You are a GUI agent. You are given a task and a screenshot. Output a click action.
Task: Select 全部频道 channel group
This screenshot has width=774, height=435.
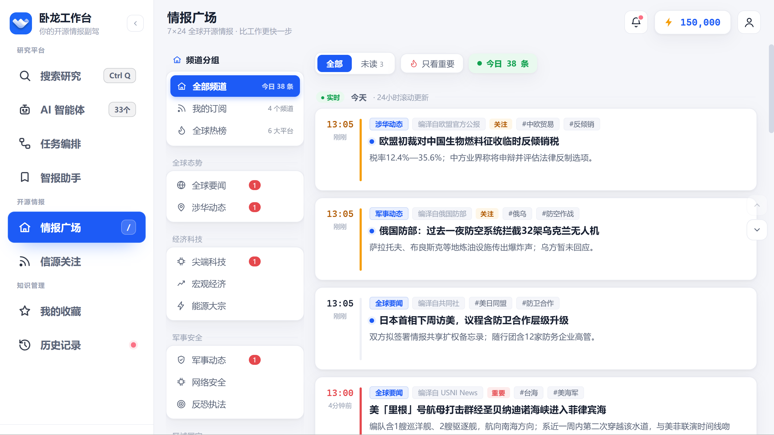tap(235, 86)
